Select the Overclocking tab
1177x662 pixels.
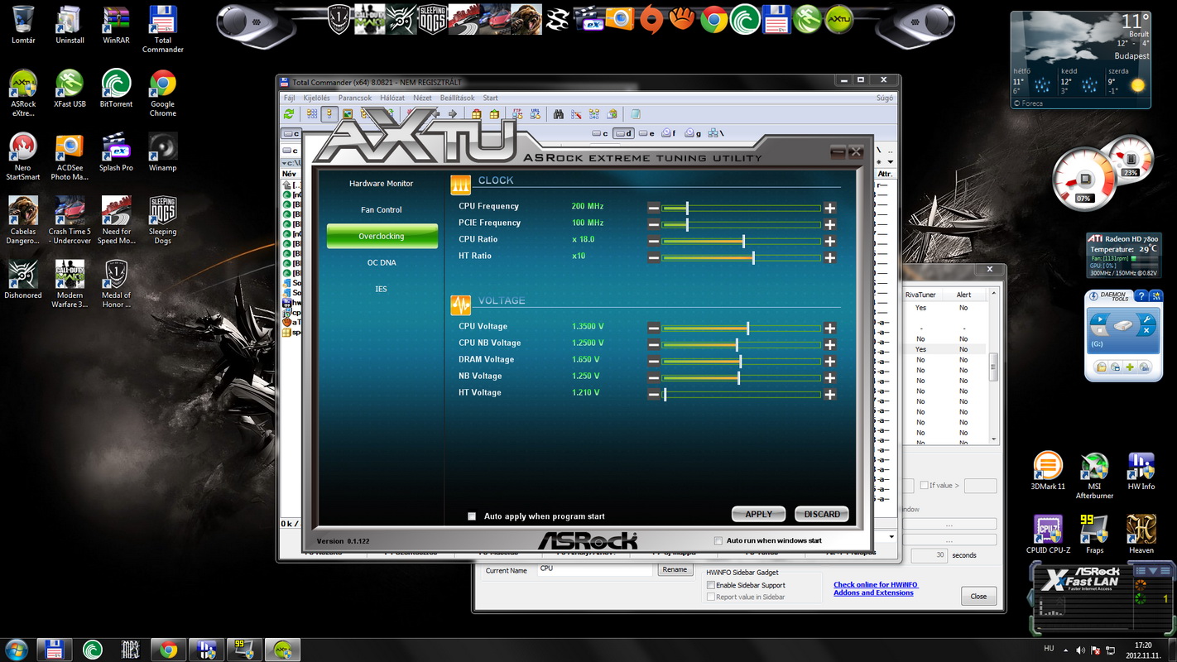pyautogui.click(x=382, y=236)
